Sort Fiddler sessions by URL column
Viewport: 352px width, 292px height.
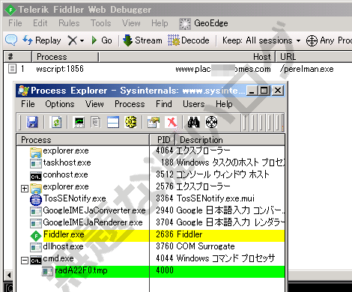click(314, 57)
